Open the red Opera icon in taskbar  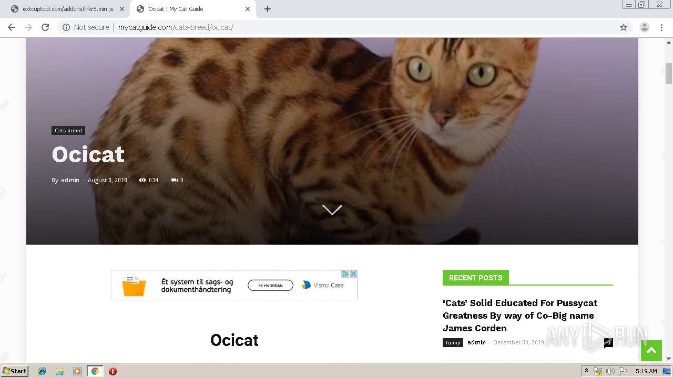coord(113,371)
